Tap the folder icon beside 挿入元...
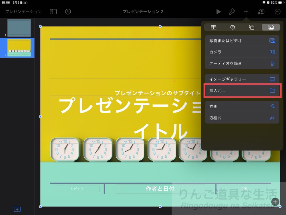Screen dimensions: 286x215 pyautogui.click(x=272, y=91)
